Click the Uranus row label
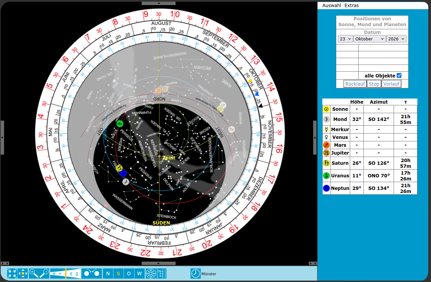 click(x=340, y=176)
